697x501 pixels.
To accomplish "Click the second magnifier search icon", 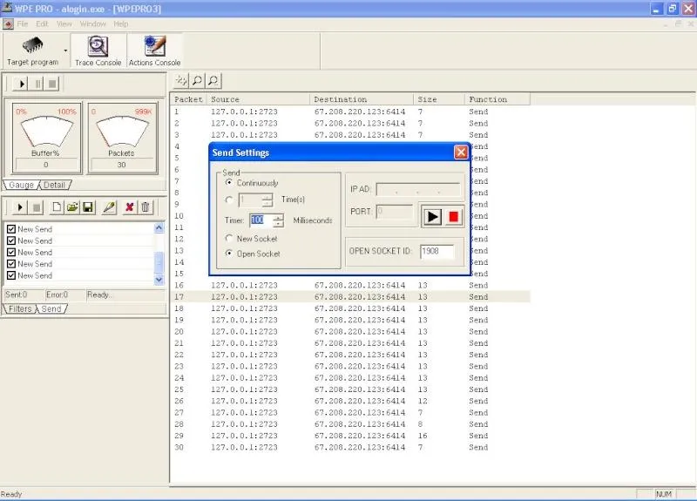I will tap(197, 80).
